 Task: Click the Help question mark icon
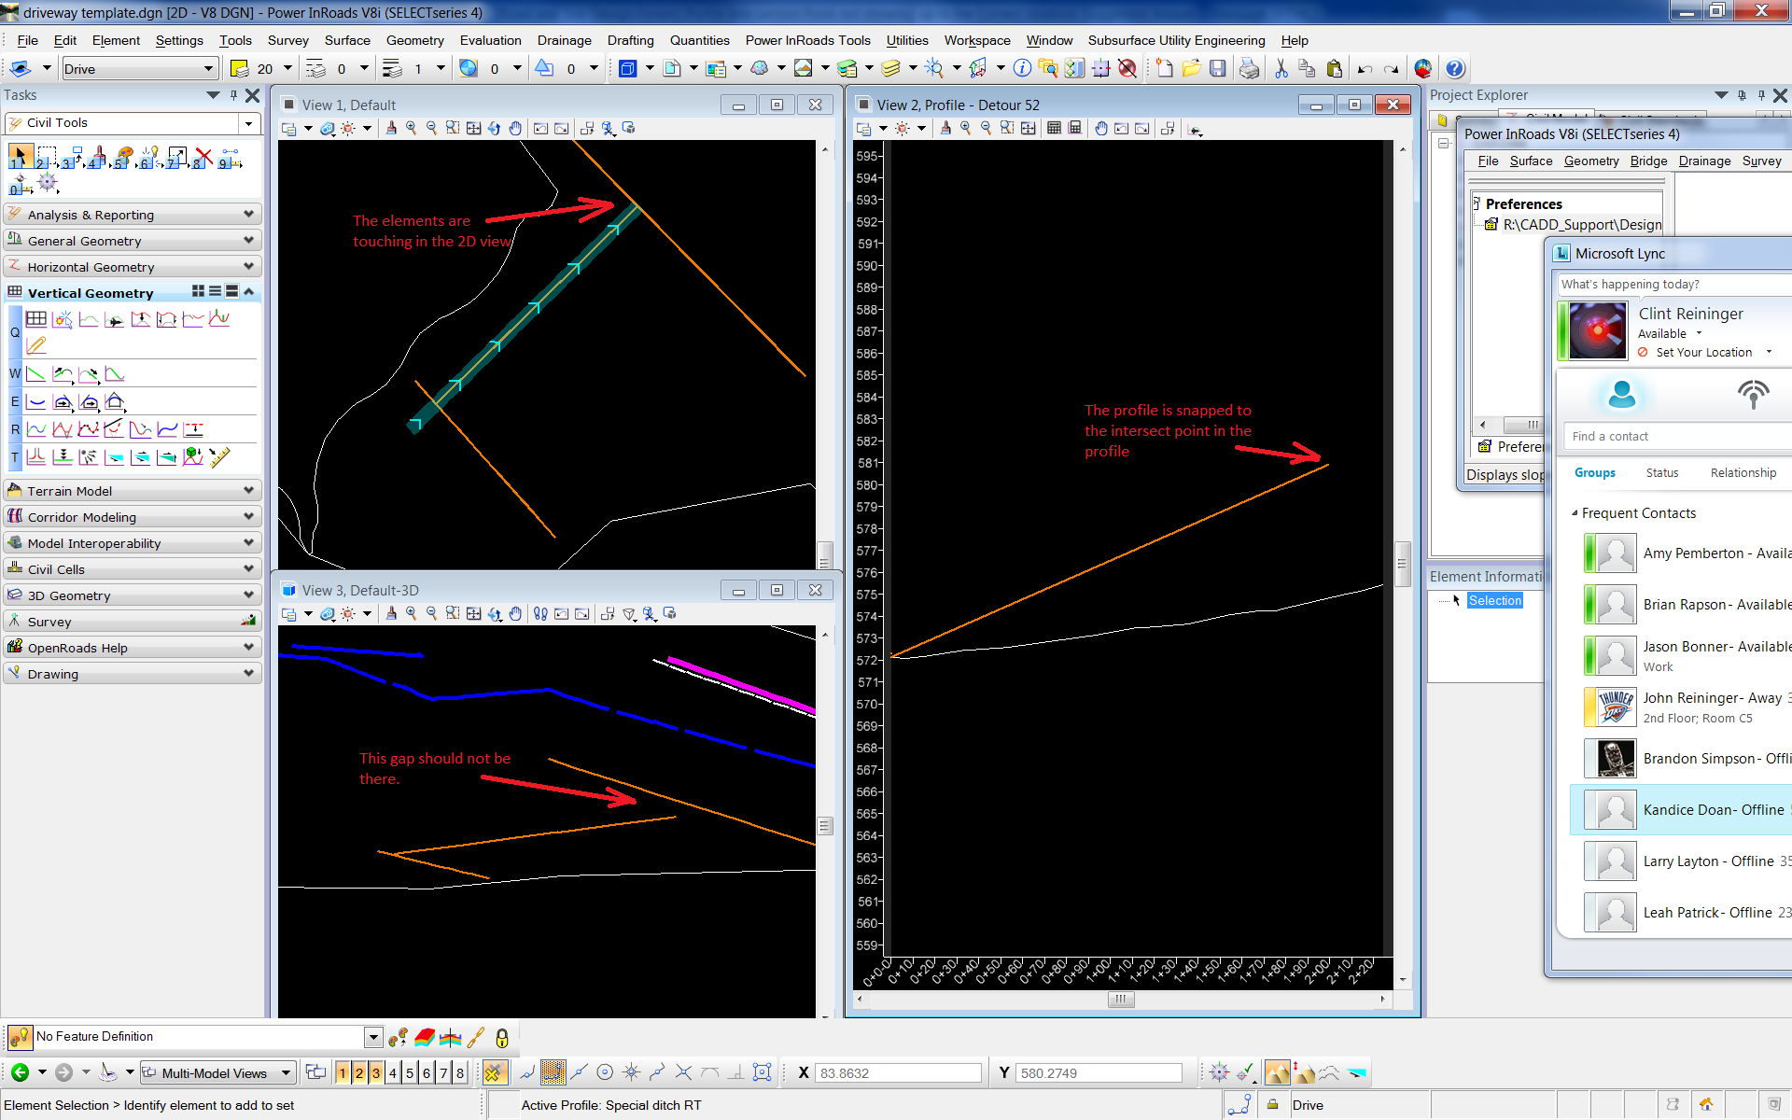(x=1454, y=69)
